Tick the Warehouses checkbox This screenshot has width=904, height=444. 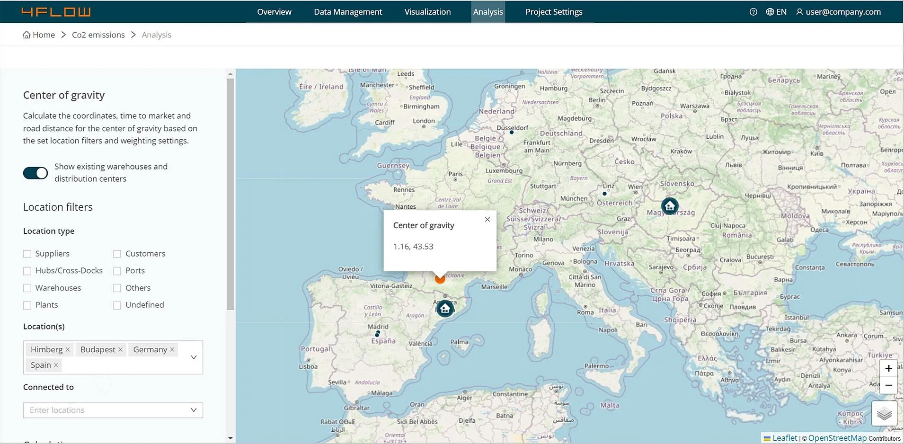(x=27, y=288)
